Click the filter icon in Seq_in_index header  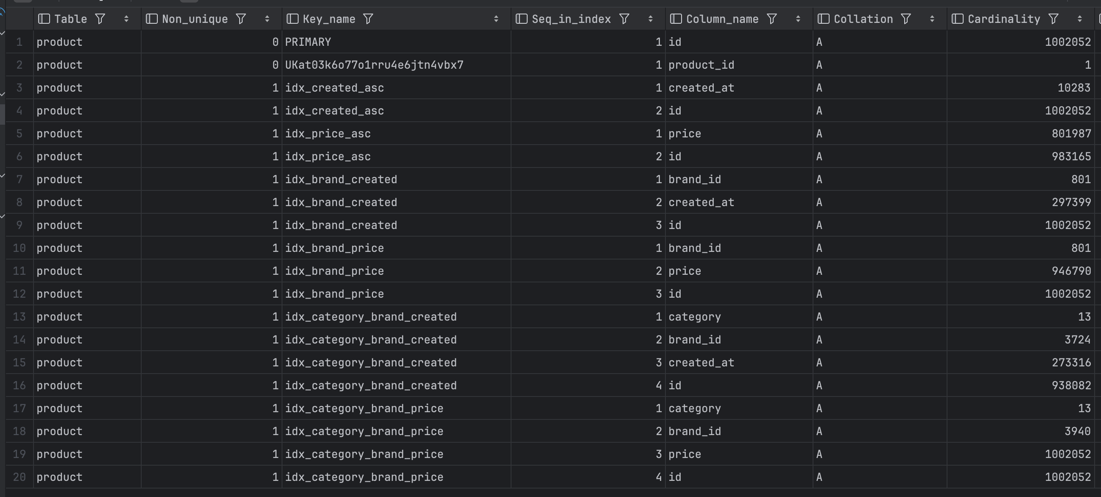[624, 19]
